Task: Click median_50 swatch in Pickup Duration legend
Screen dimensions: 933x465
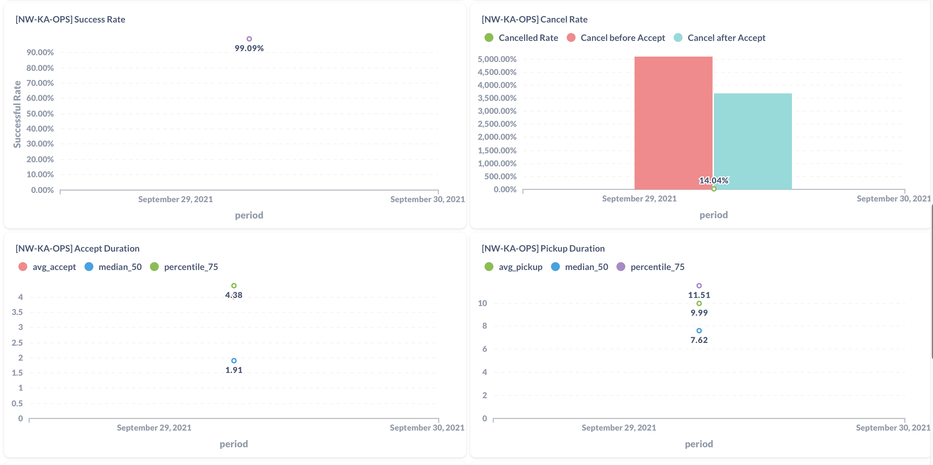Action: (555, 267)
